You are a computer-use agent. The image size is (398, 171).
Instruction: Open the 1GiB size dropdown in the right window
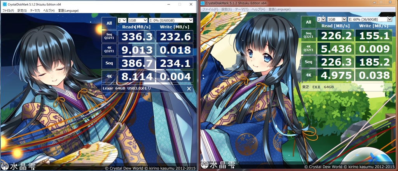pyautogui.click(x=337, y=19)
